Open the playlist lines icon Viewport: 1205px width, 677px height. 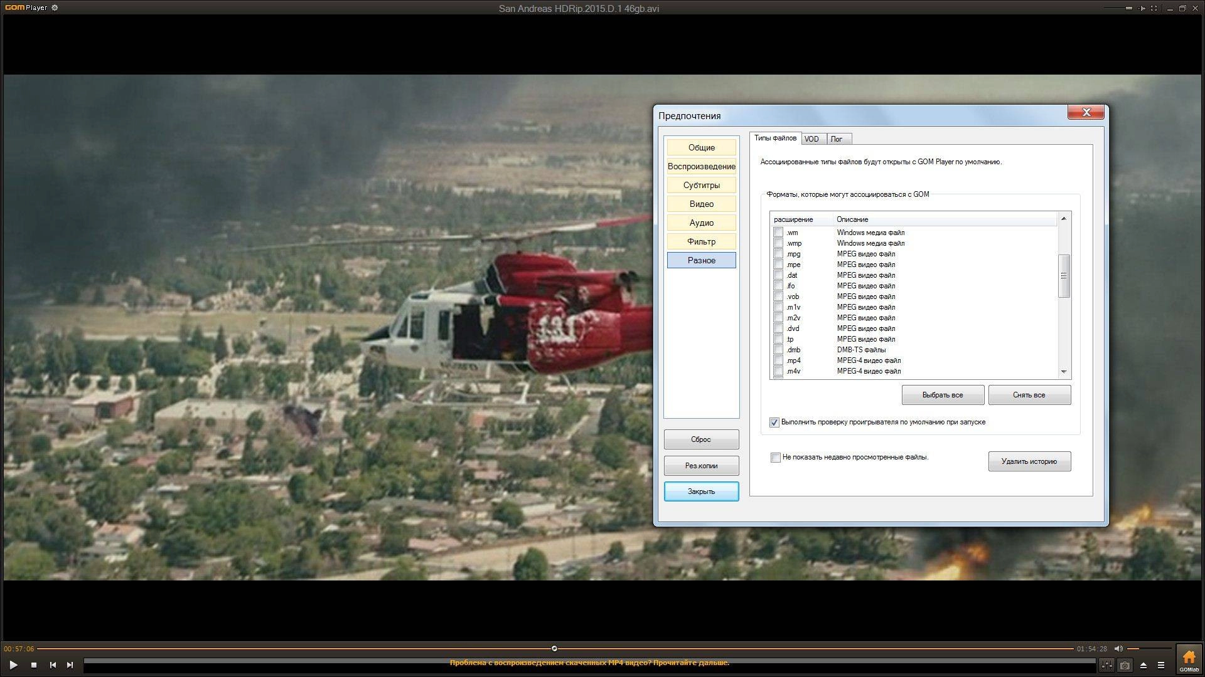(1161, 665)
